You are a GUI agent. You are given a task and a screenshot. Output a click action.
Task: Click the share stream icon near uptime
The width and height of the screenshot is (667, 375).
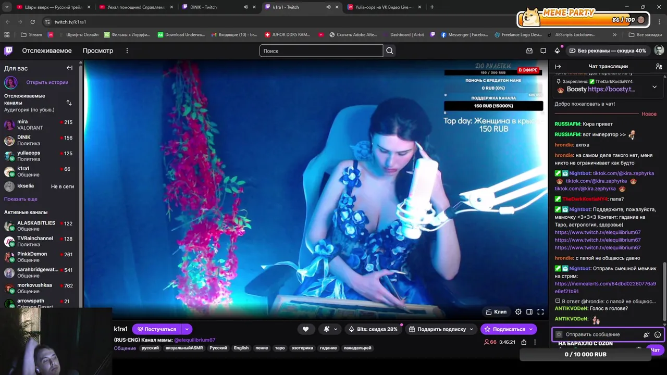pyautogui.click(x=524, y=342)
